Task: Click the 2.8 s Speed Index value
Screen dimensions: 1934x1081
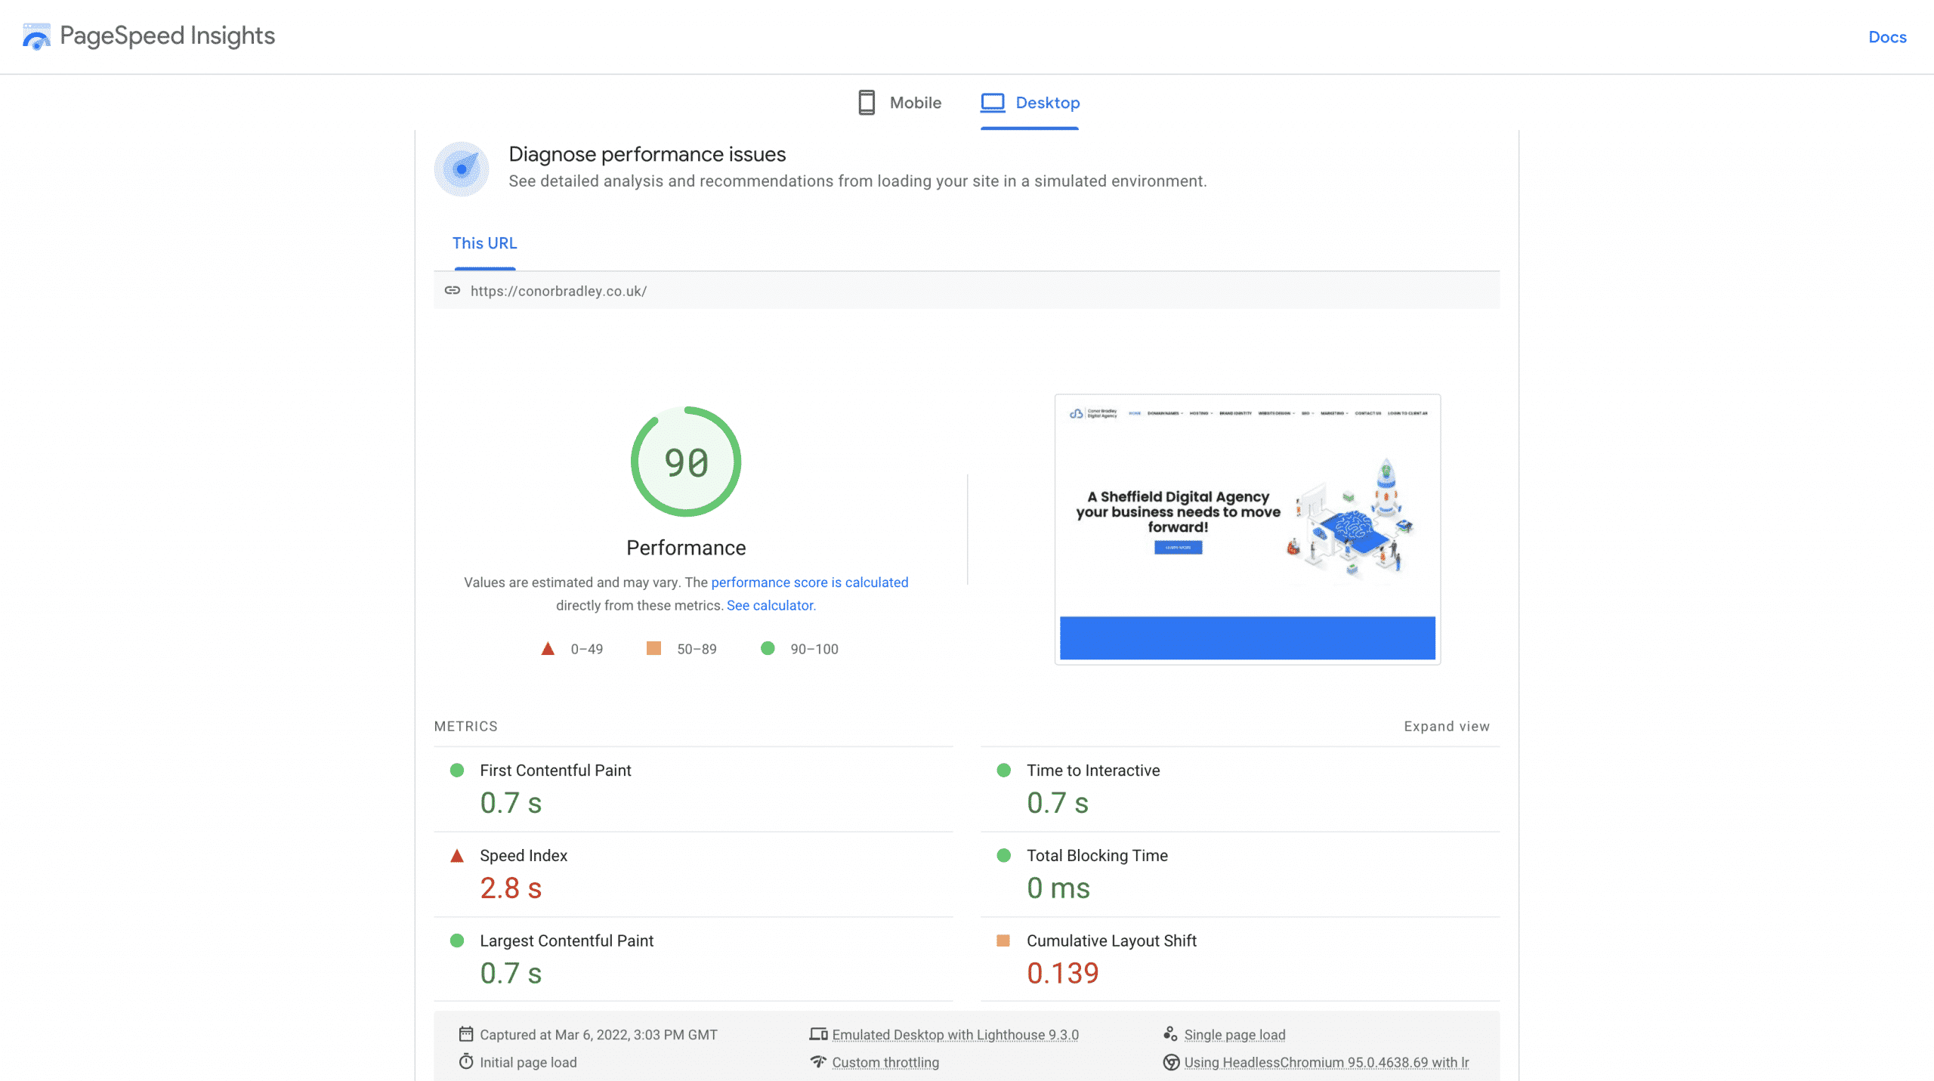Action: click(x=511, y=888)
